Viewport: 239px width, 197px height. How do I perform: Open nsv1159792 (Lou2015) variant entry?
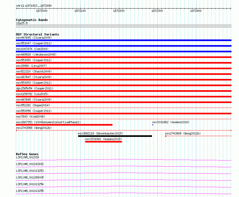(32, 94)
